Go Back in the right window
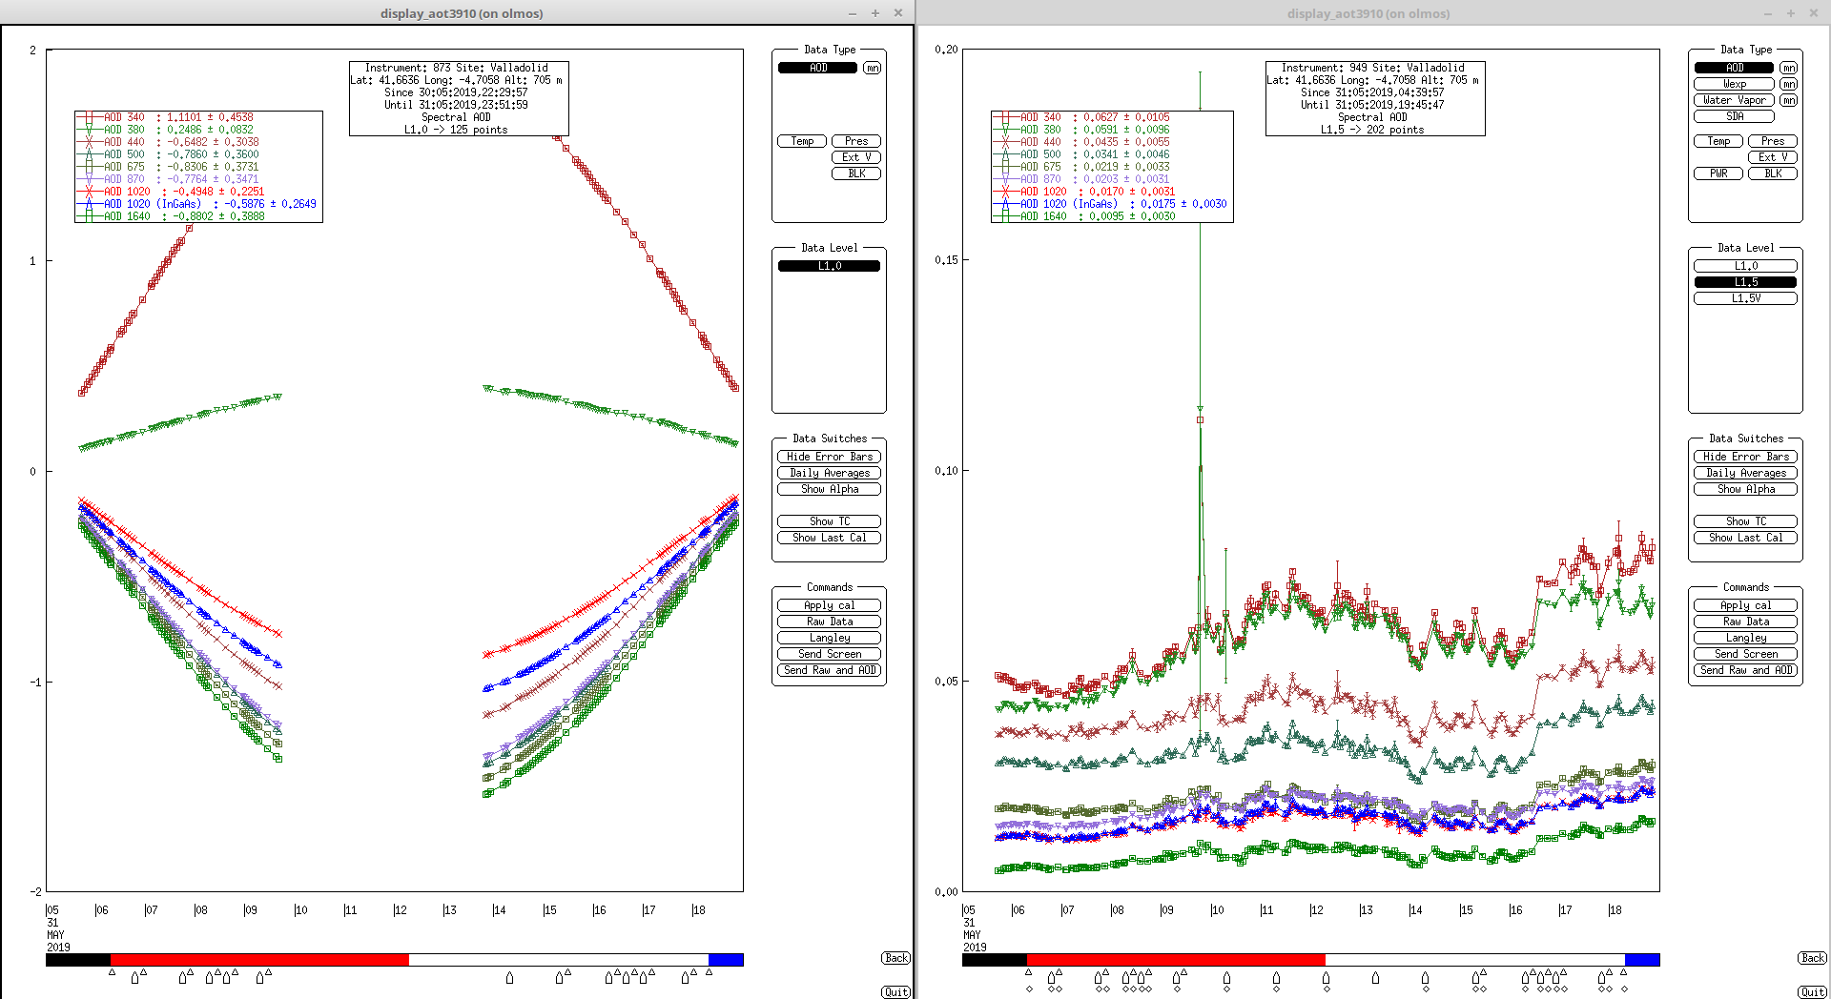The width and height of the screenshot is (1831, 999). [x=1813, y=958]
